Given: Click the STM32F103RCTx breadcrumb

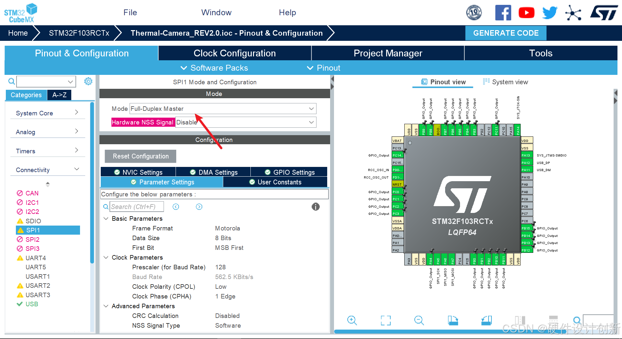Looking at the screenshot, I should [79, 33].
